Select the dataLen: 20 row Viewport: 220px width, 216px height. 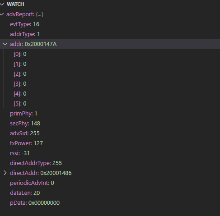110,193
